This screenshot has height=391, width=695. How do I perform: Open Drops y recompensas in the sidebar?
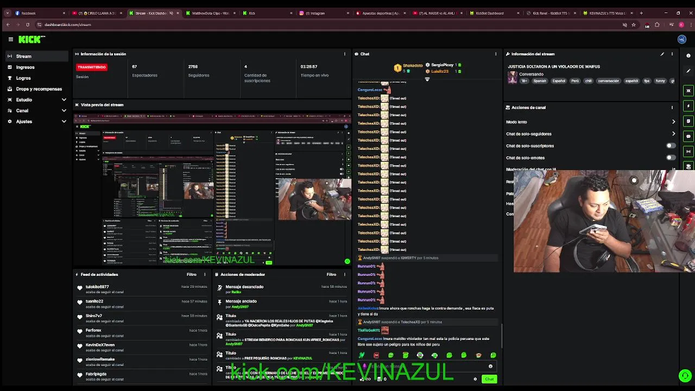coord(37,89)
